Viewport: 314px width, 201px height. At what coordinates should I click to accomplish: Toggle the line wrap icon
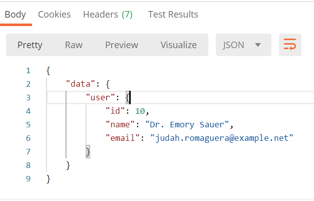coord(289,45)
